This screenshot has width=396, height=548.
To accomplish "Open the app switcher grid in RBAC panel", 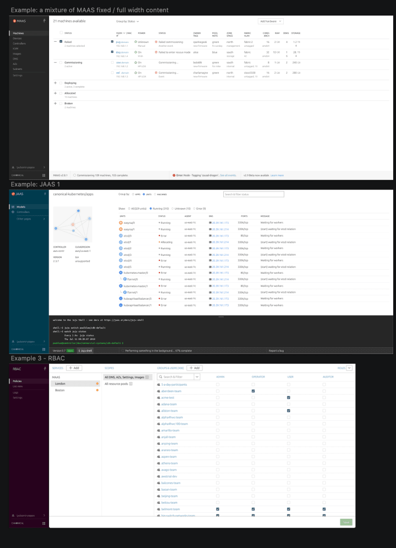I will [x=43, y=523].
